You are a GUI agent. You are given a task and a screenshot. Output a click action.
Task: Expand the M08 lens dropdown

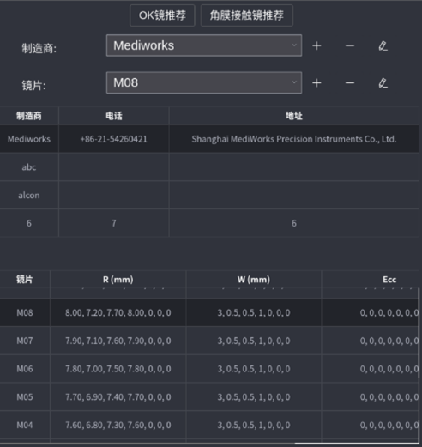204,82
